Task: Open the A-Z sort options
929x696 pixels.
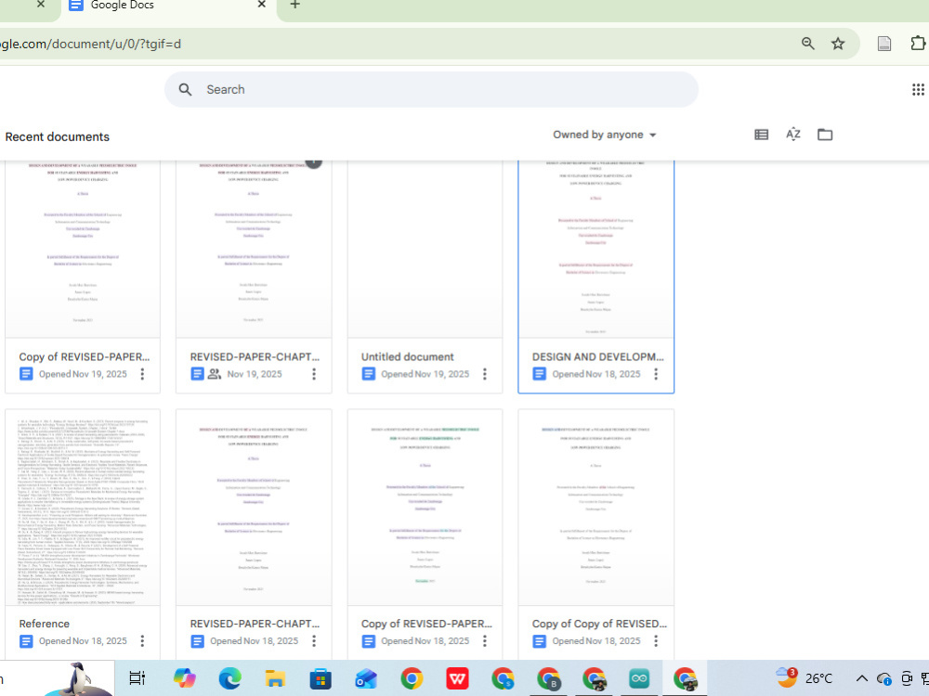Action: (793, 135)
